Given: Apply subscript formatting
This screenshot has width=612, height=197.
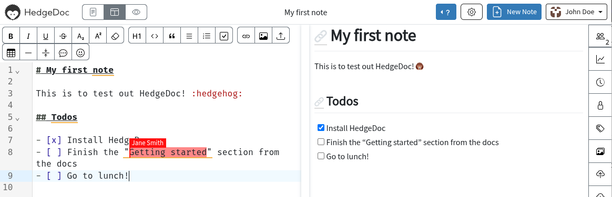Looking at the screenshot, I should click(80, 36).
